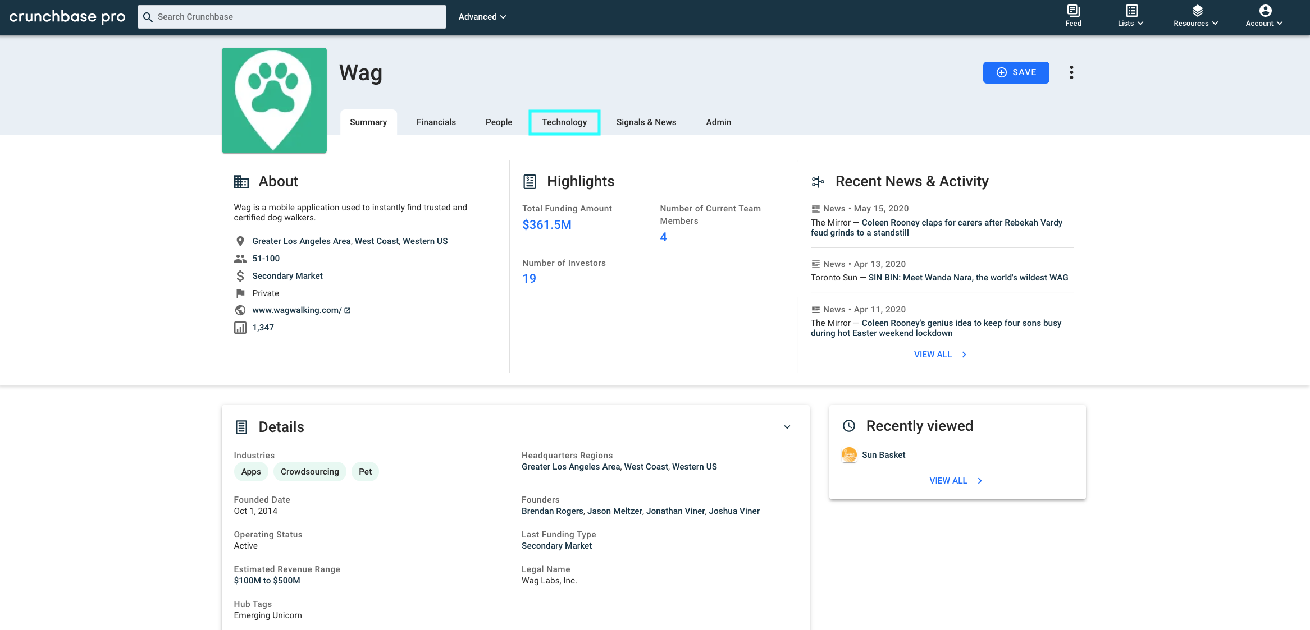Open the 19 investors count
The width and height of the screenshot is (1310, 630).
[x=529, y=279]
